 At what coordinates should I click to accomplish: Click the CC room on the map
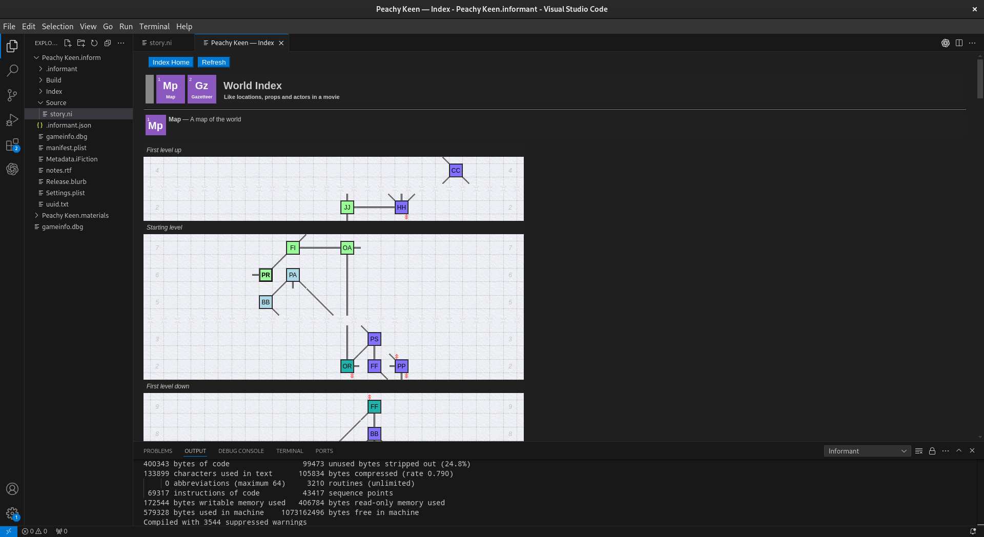tap(456, 171)
